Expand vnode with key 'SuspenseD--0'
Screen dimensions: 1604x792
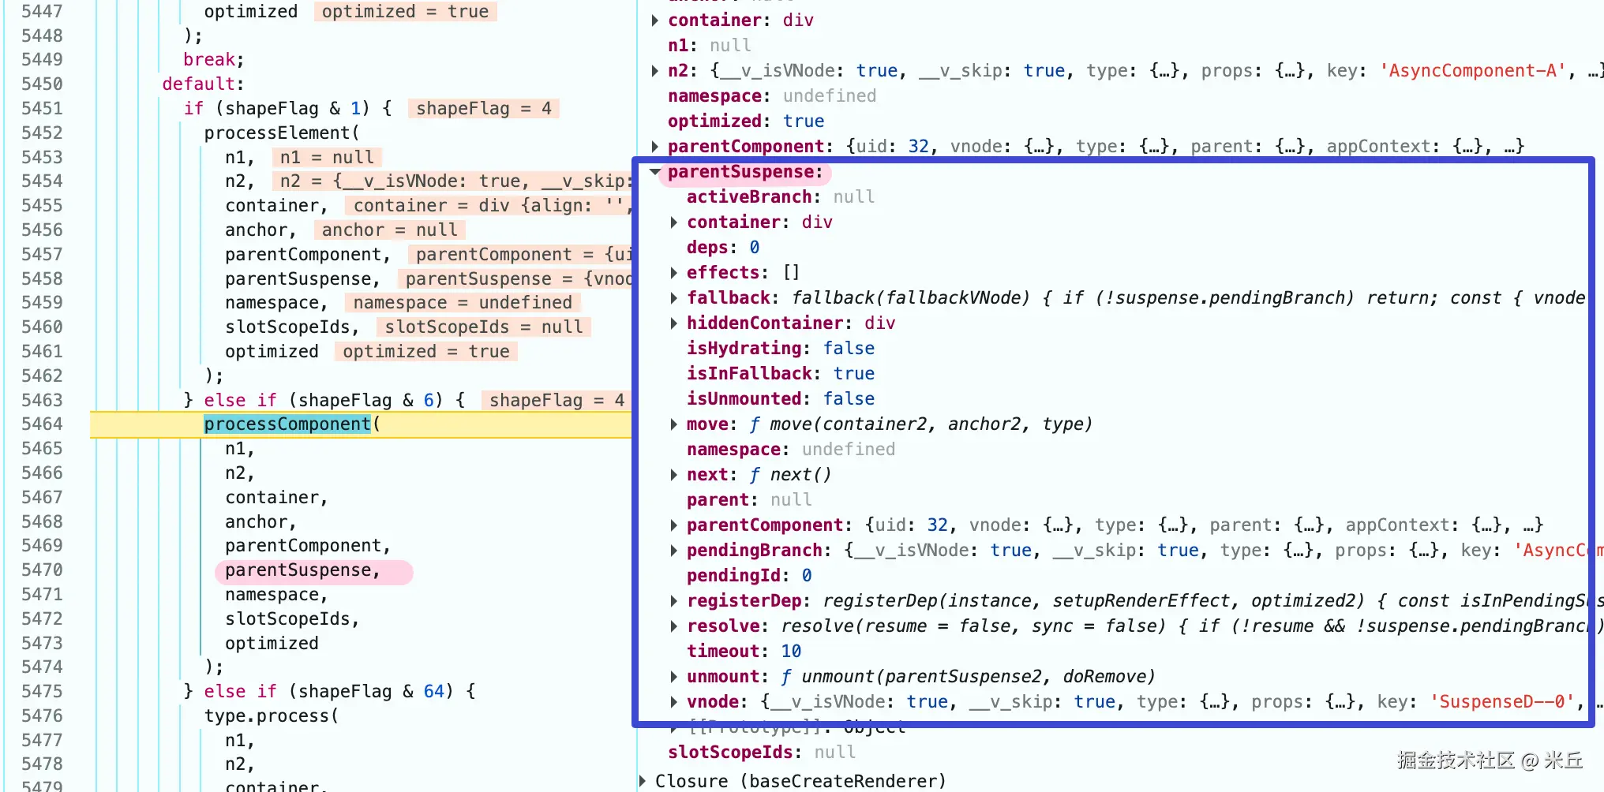click(674, 702)
